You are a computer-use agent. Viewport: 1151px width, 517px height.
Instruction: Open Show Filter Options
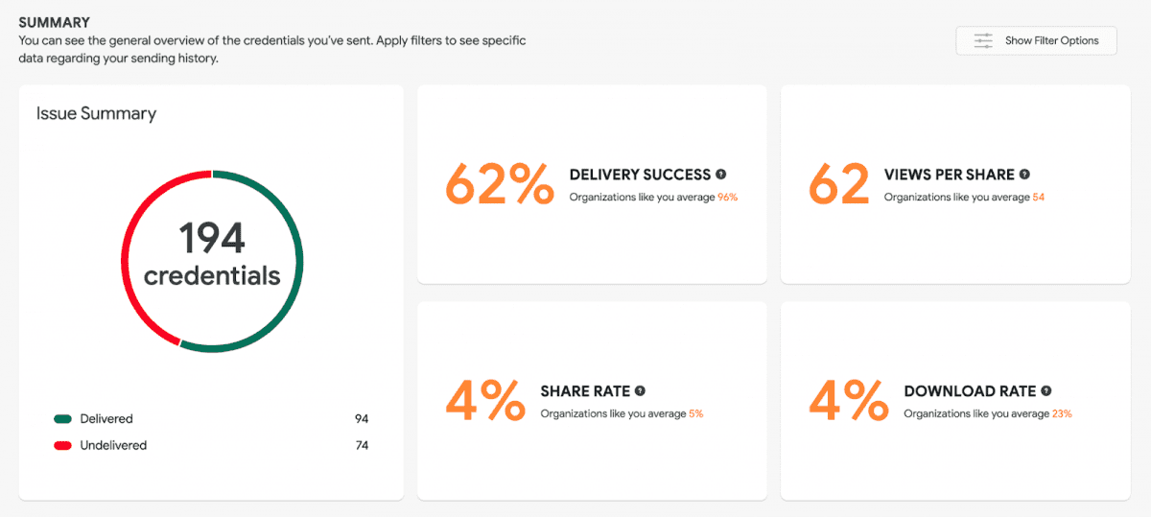pyautogui.click(x=1036, y=40)
